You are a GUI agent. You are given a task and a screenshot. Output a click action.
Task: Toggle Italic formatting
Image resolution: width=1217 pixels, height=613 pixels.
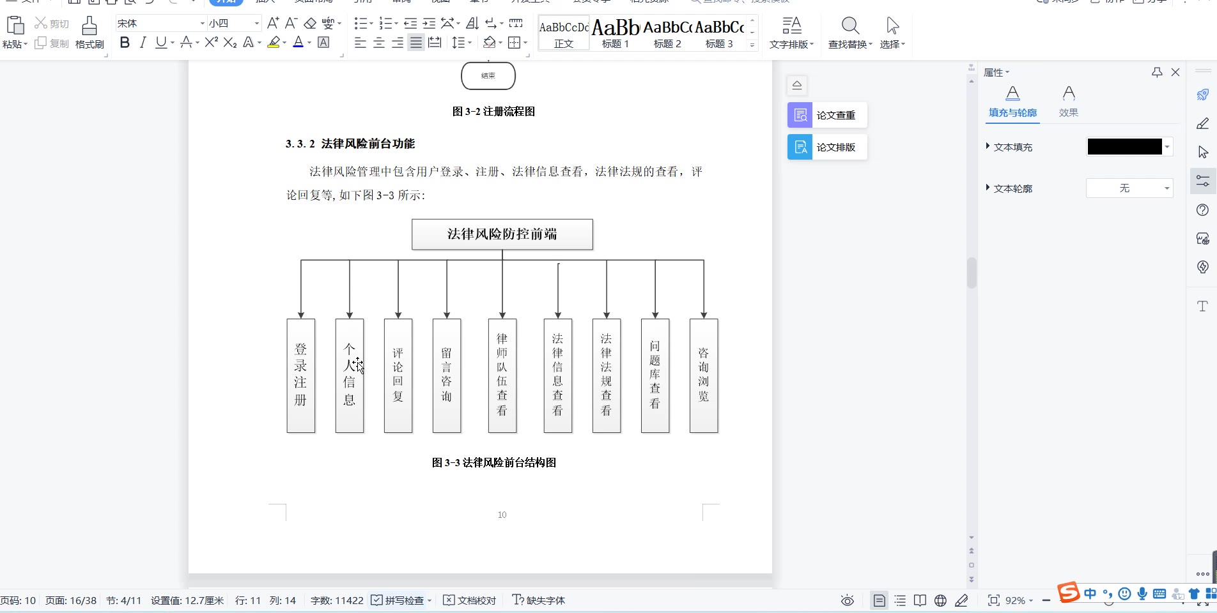[143, 42]
